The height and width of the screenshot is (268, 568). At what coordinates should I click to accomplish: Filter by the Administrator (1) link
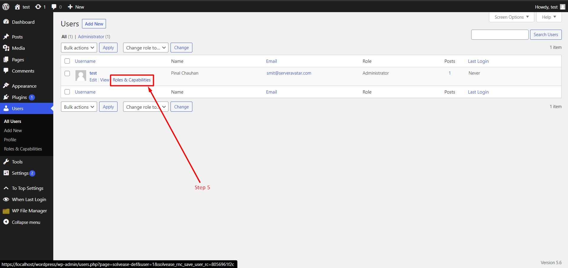point(94,37)
